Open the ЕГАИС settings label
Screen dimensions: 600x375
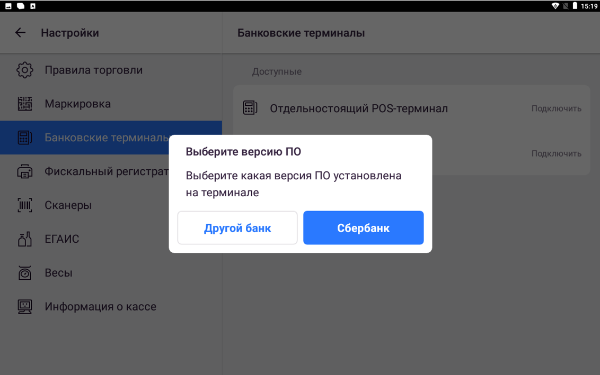pos(61,239)
